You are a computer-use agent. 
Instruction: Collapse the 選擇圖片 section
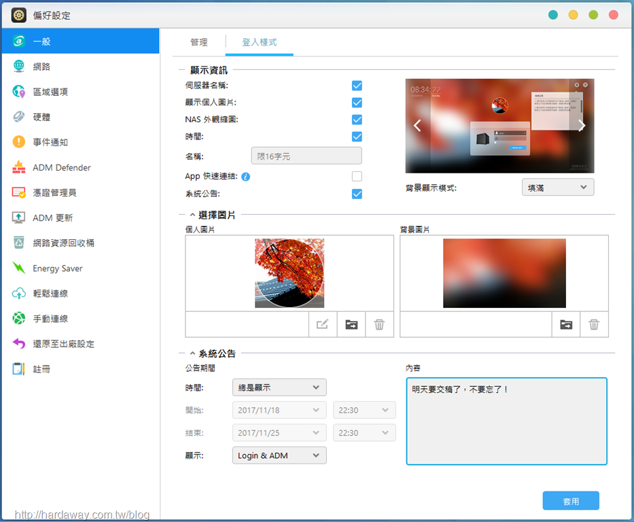click(x=192, y=215)
